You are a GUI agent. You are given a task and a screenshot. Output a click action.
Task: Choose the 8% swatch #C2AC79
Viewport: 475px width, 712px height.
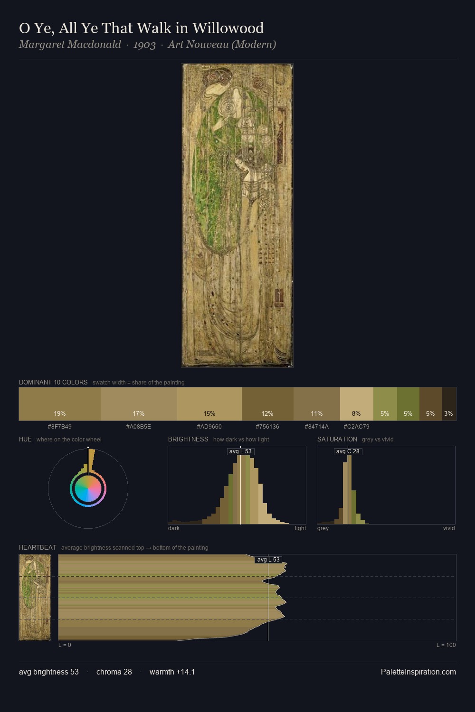pyautogui.click(x=357, y=404)
